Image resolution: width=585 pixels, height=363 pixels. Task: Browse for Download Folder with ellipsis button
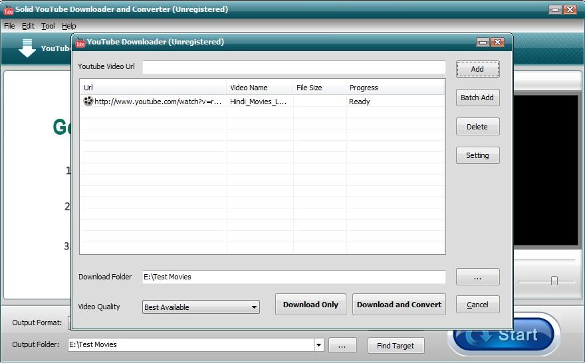pyautogui.click(x=477, y=277)
